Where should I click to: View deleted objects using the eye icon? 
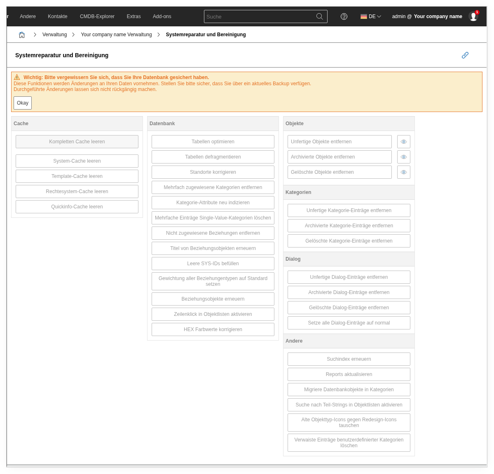[x=404, y=172]
